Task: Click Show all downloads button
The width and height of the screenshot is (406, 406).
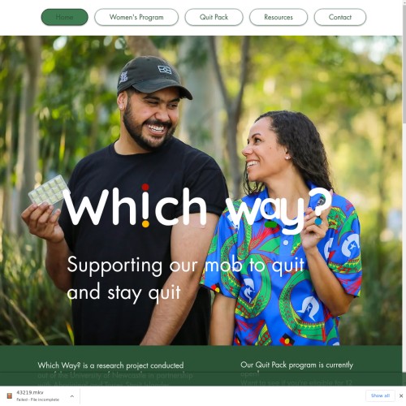Action: 380,395
